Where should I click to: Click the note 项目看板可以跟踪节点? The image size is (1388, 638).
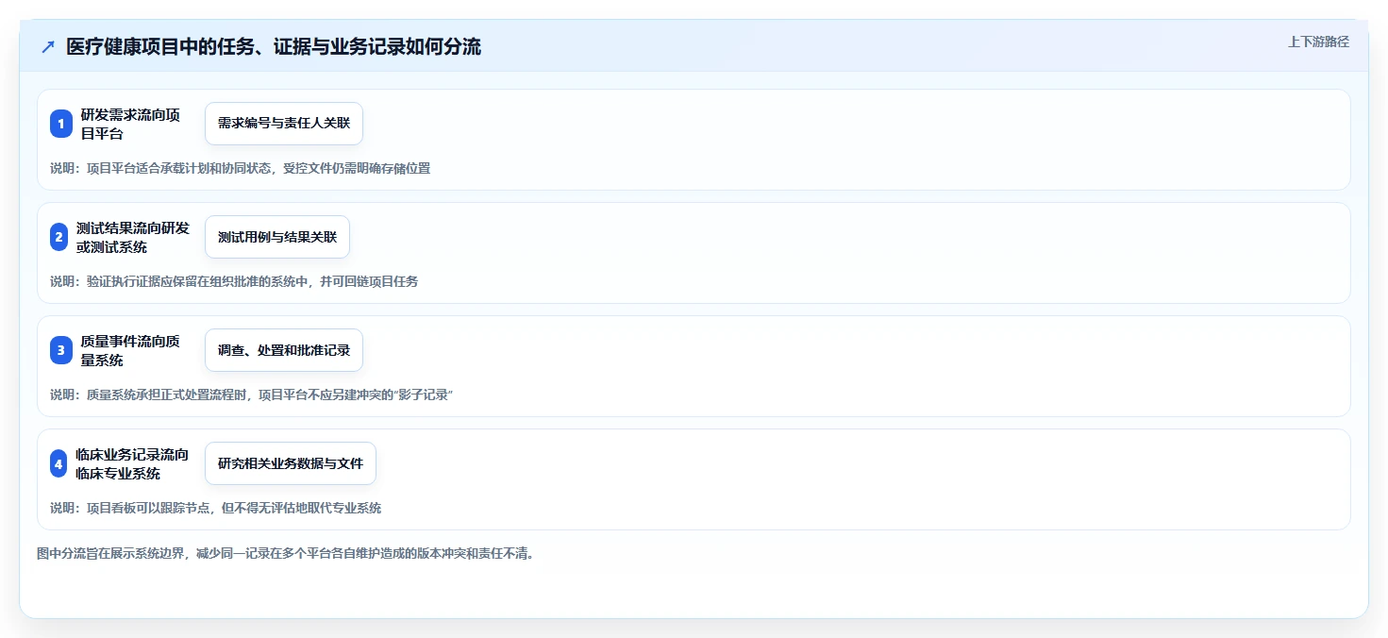(215, 508)
